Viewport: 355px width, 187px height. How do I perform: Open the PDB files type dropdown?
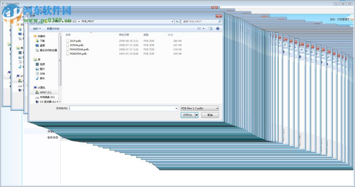pos(200,108)
